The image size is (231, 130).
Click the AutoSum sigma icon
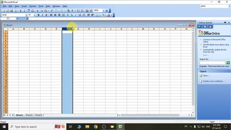72,10
